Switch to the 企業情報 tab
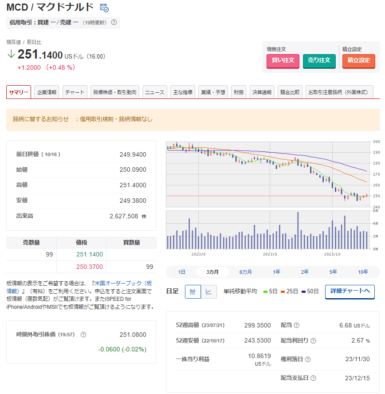385x394 pixels. click(47, 92)
